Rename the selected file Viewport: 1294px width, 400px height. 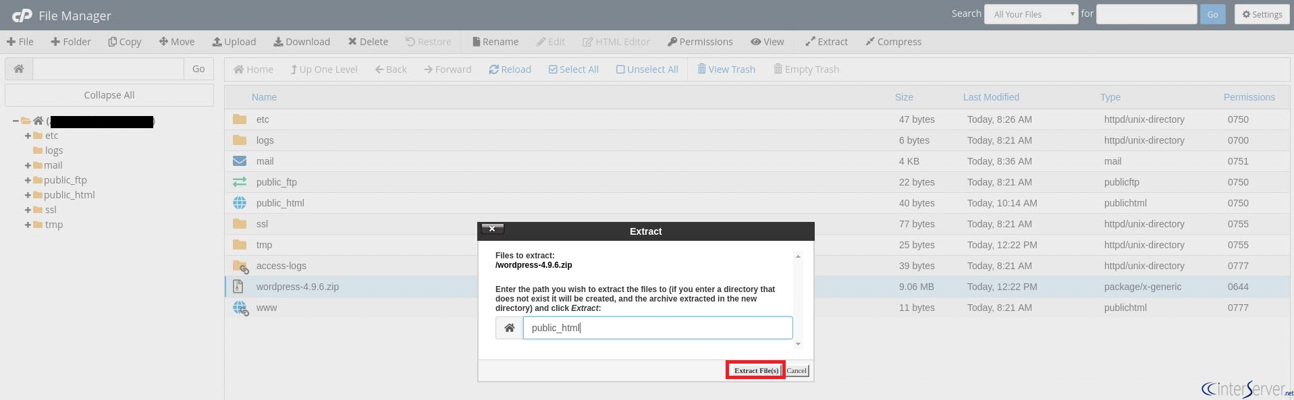[x=495, y=42]
